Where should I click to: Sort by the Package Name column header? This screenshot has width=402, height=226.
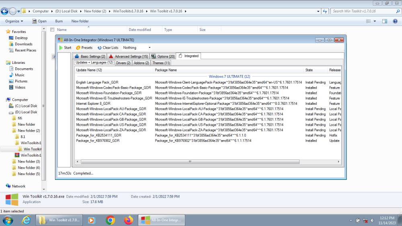pyautogui.click(x=228, y=70)
